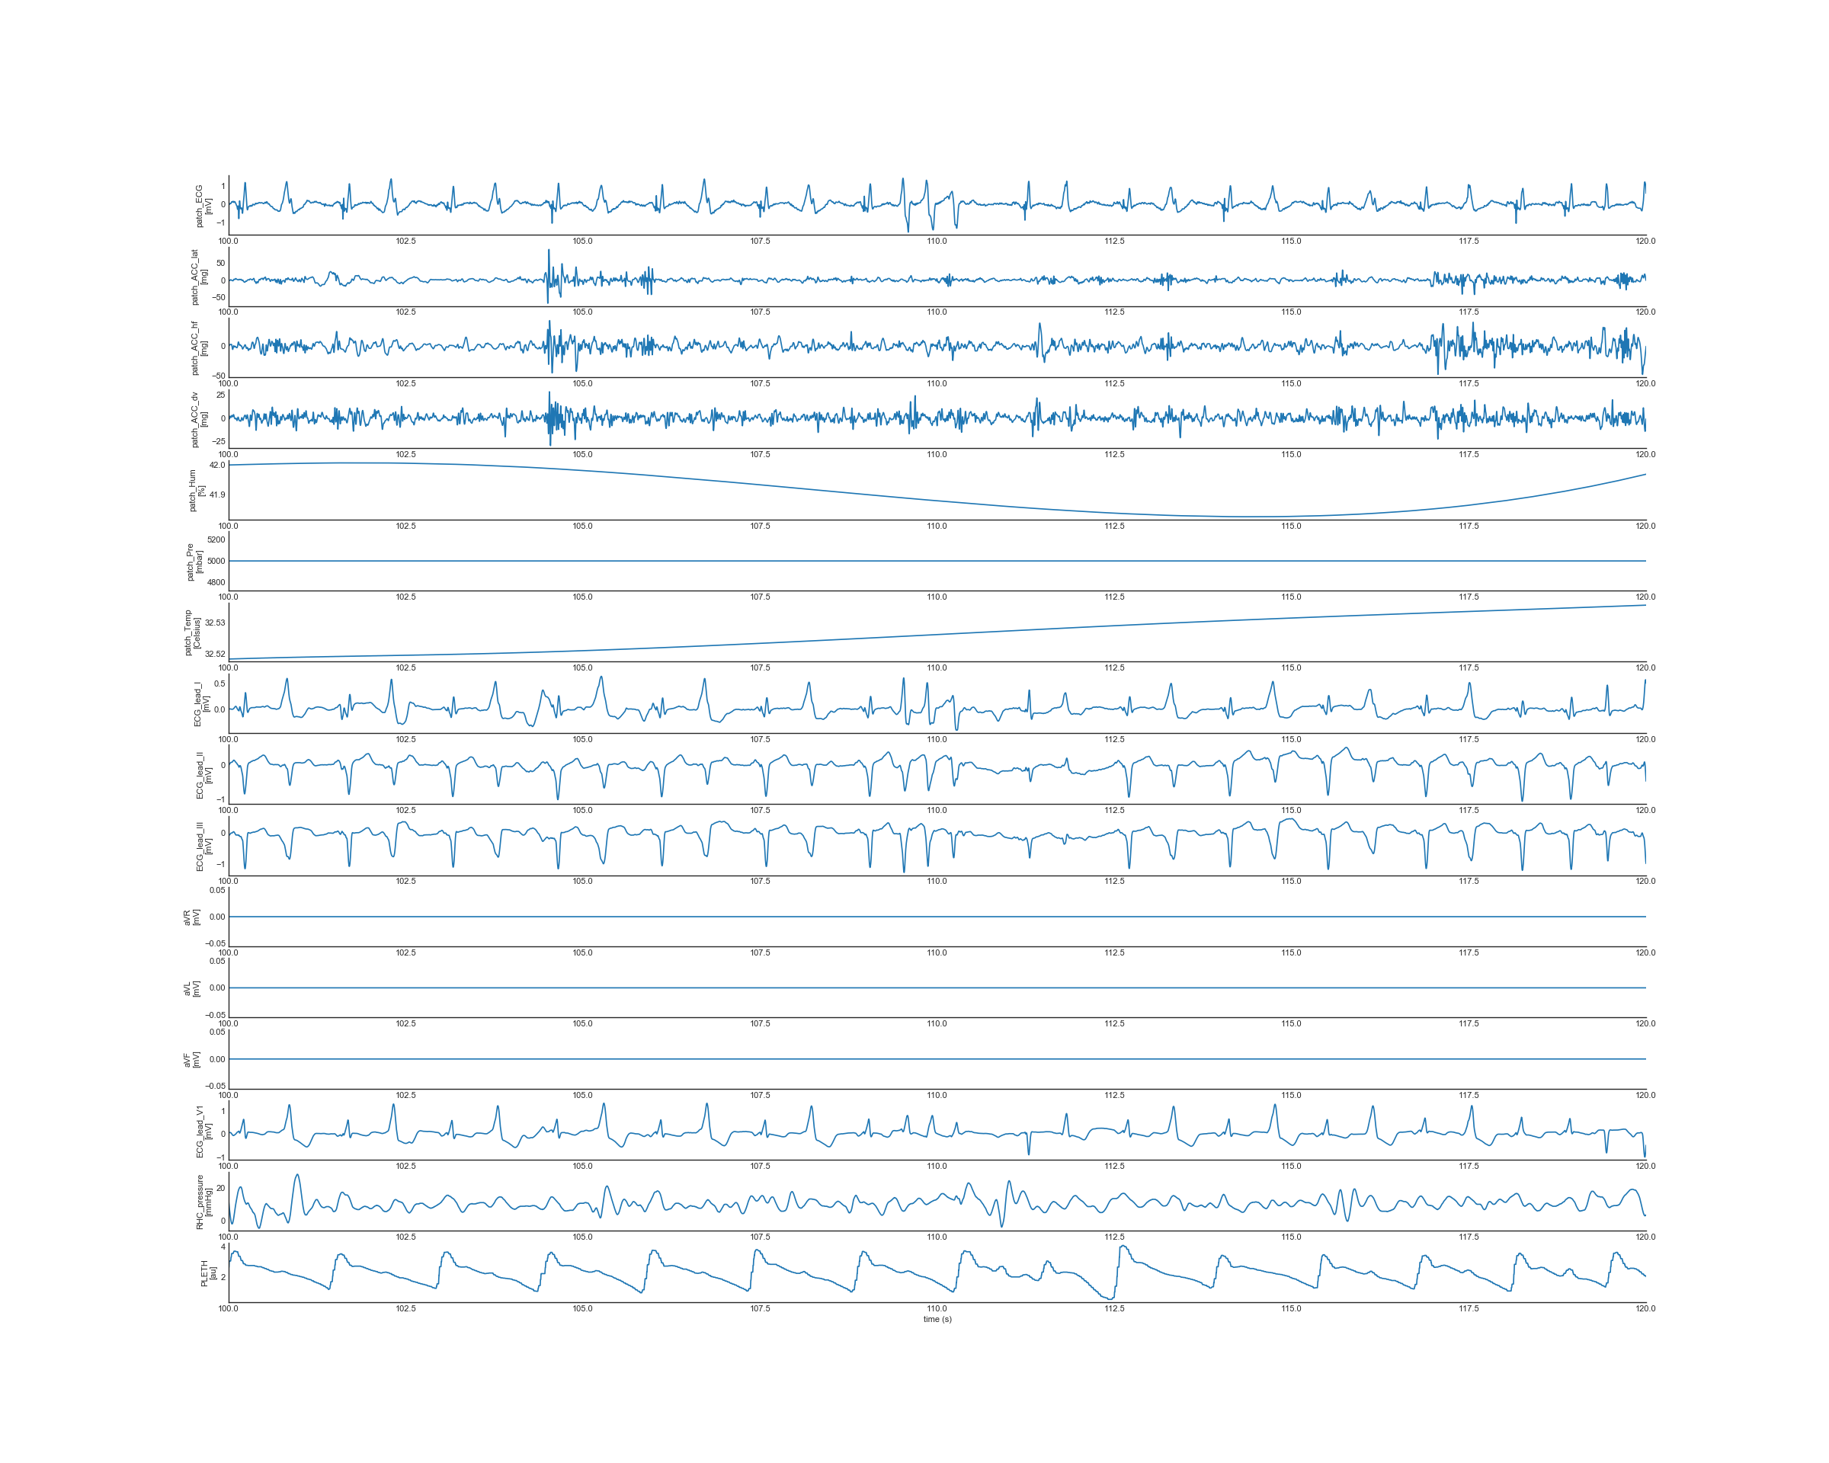Image resolution: width=1829 pixels, height=1463 pixels.
Task: Select the 5000 tick on patch_Pre axis
Action: [x=216, y=561]
